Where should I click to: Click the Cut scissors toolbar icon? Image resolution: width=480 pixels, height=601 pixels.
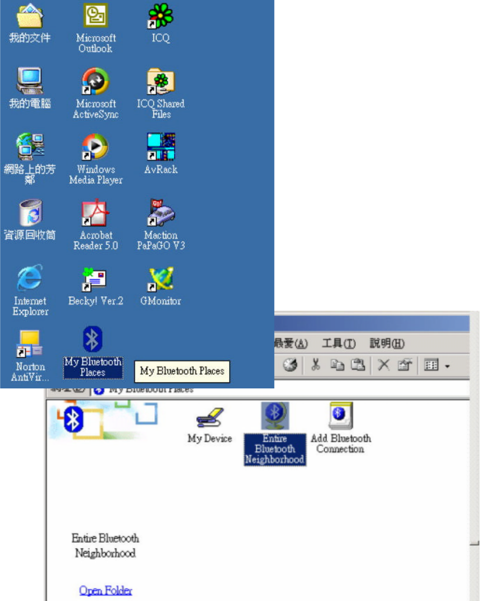(316, 365)
